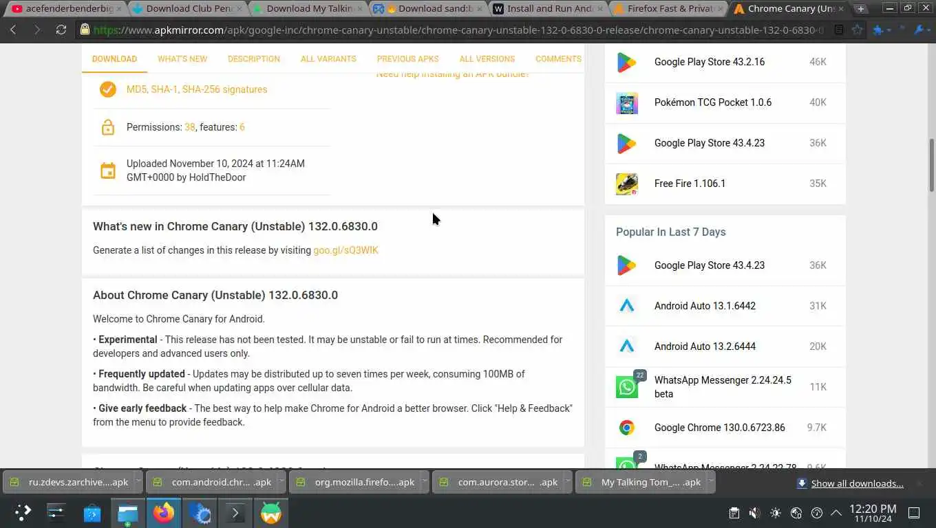
Task: Switch to the PREVIOUS APKS tab
Action: coord(407,59)
